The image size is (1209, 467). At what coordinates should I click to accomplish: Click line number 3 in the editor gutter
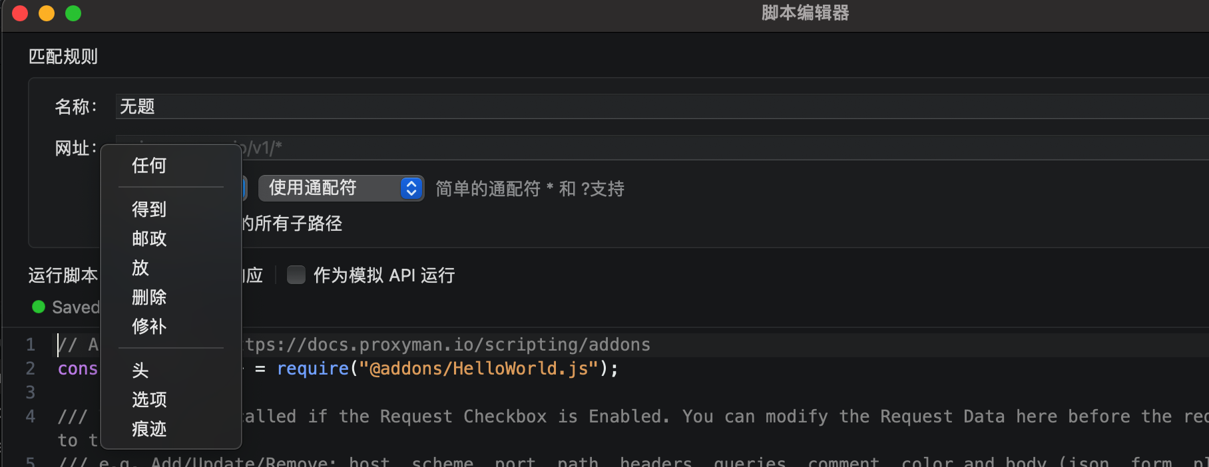pyautogui.click(x=30, y=392)
